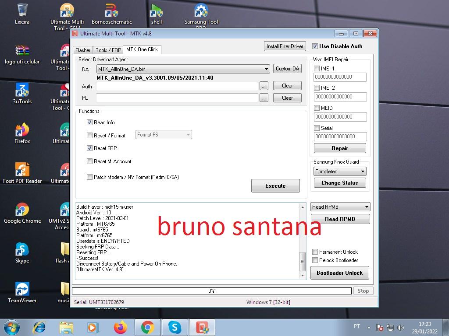The width and height of the screenshot is (449, 336).
Task: Click Install Filter Driver button
Action: (285, 46)
